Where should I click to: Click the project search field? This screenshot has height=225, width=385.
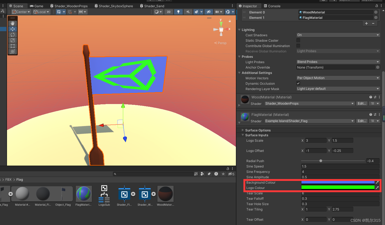coord(153,174)
